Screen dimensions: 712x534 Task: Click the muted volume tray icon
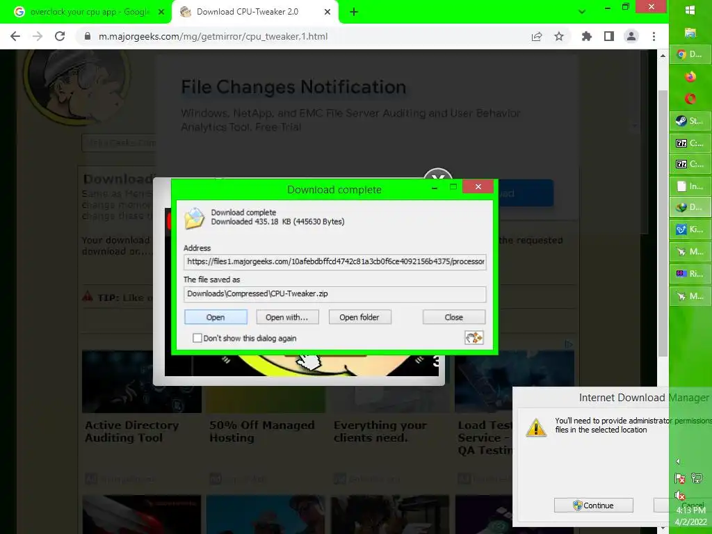point(680,495)
